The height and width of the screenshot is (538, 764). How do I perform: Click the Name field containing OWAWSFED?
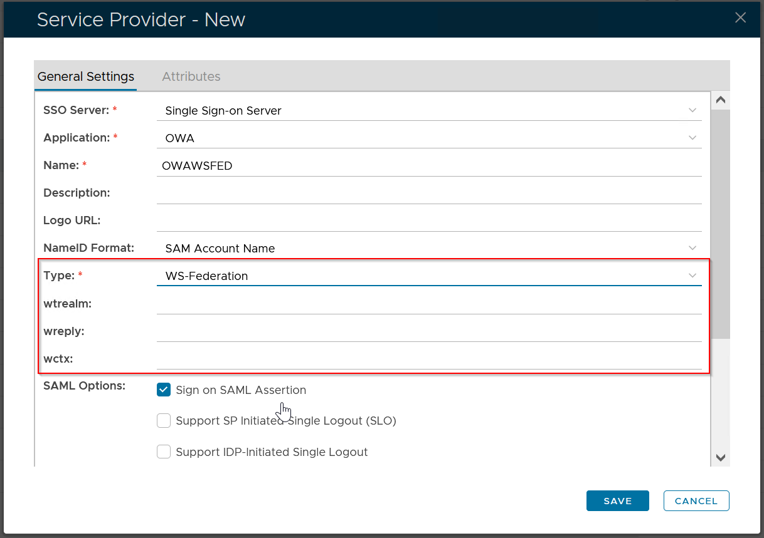[x=428, y=166]
